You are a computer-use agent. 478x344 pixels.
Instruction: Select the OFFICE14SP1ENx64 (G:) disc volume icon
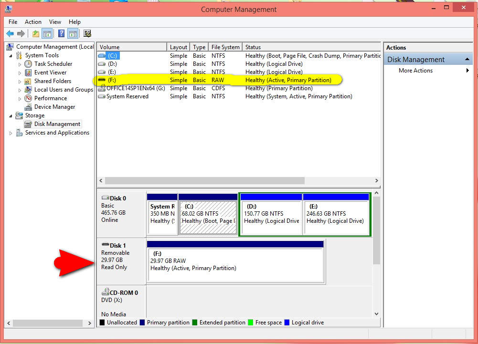(x=101, y=88)
